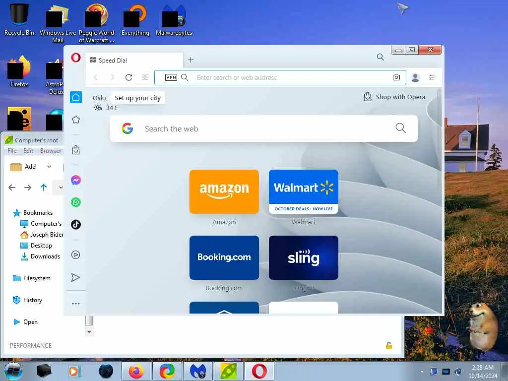Click the camera snapshot icon
The height and width of the screenshot is (381, 508).
coord(396,77)
